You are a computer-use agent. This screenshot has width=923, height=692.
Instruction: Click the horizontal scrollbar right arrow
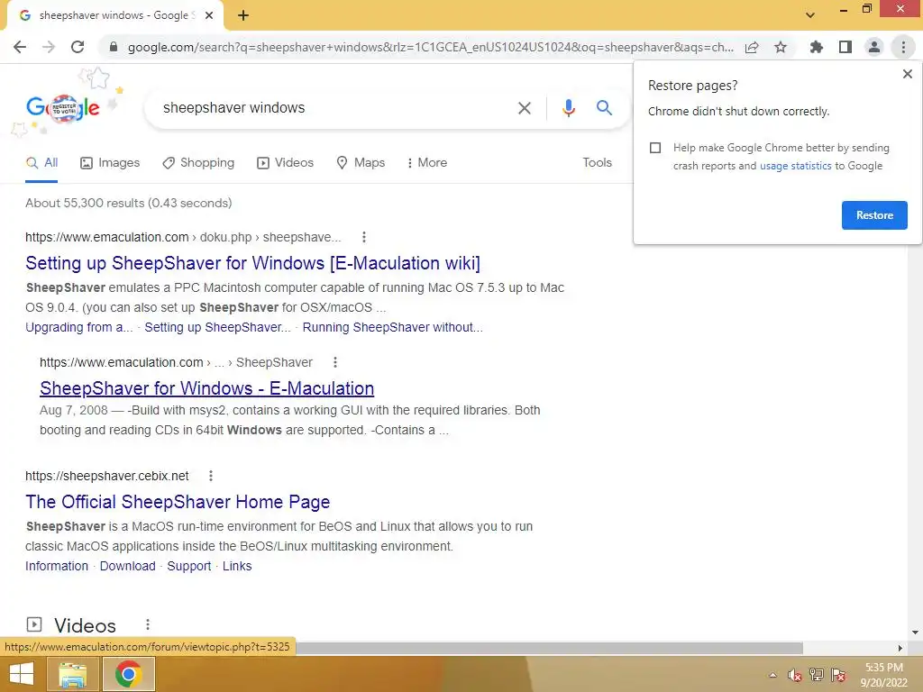point(900,648)
